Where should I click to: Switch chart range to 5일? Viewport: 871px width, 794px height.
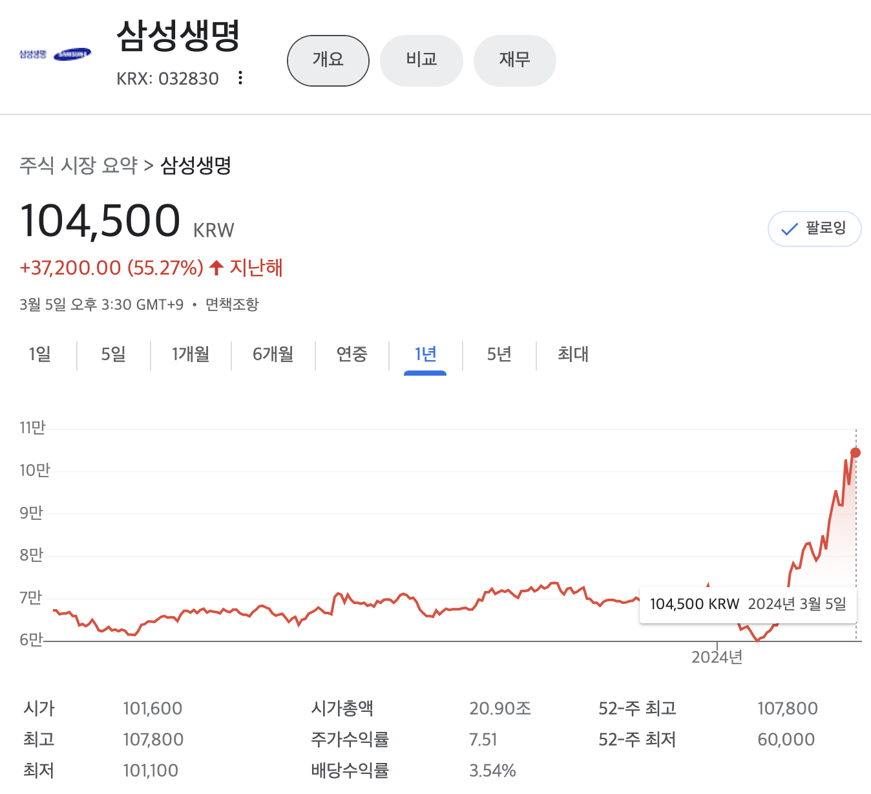113,354
